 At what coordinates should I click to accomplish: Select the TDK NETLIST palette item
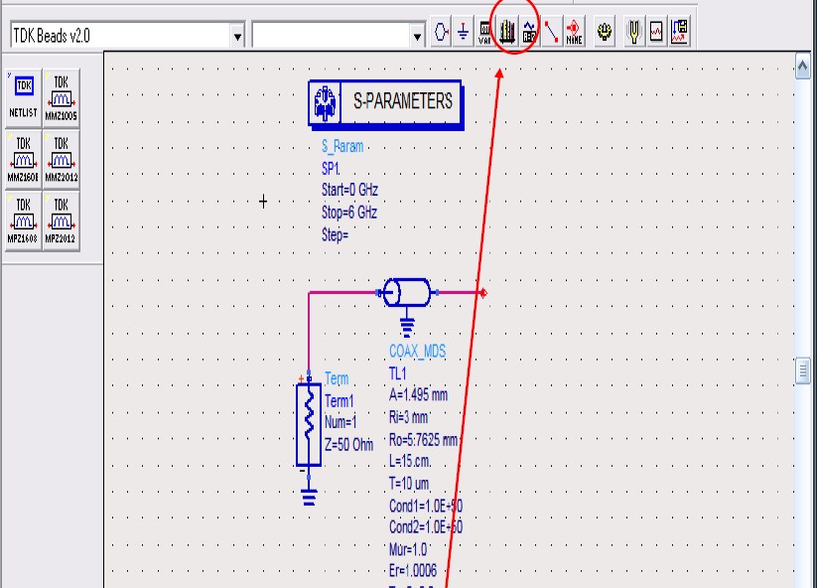coord(24,98)
